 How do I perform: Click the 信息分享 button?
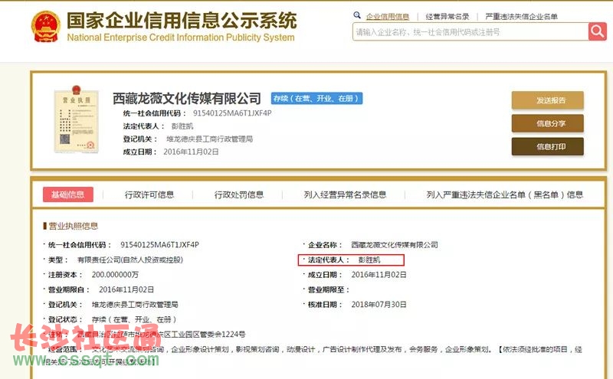tap(547, 123)
